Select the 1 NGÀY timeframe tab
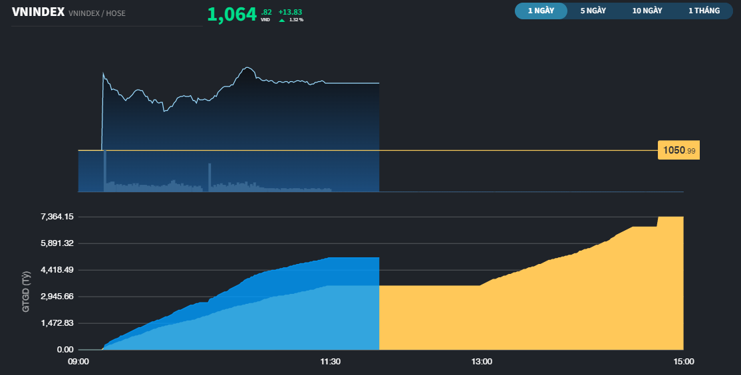Viewport: 741px width, 375px height. (541, 11)
